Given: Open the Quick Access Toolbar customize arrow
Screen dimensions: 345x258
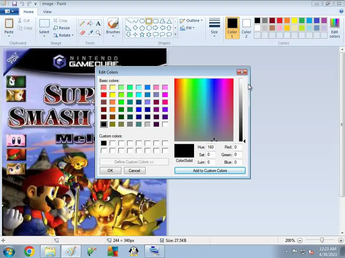Looking at the screenshot, I should (35, 4).
